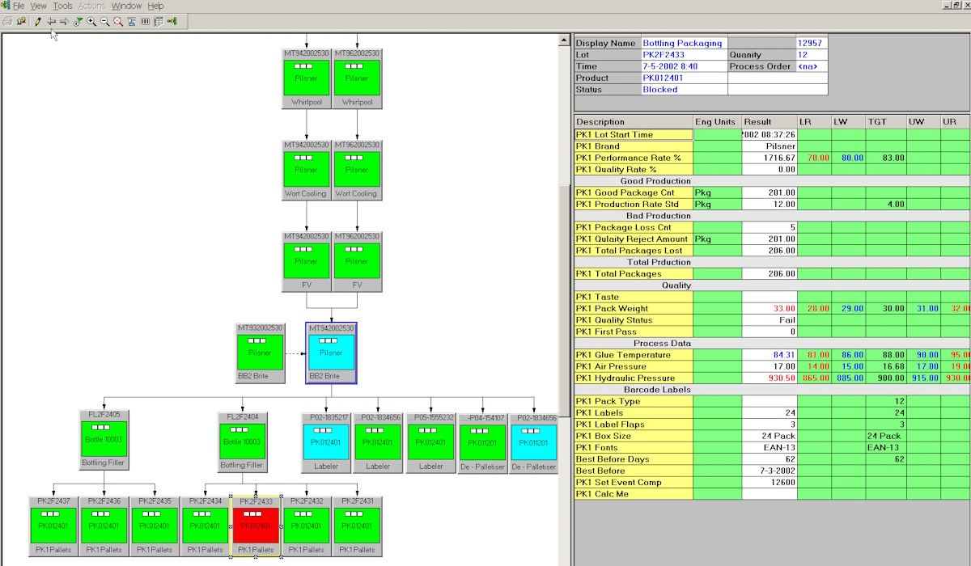Click the back arrow toolbar icon
Screen dimensions: 971x566
[51, 21]
